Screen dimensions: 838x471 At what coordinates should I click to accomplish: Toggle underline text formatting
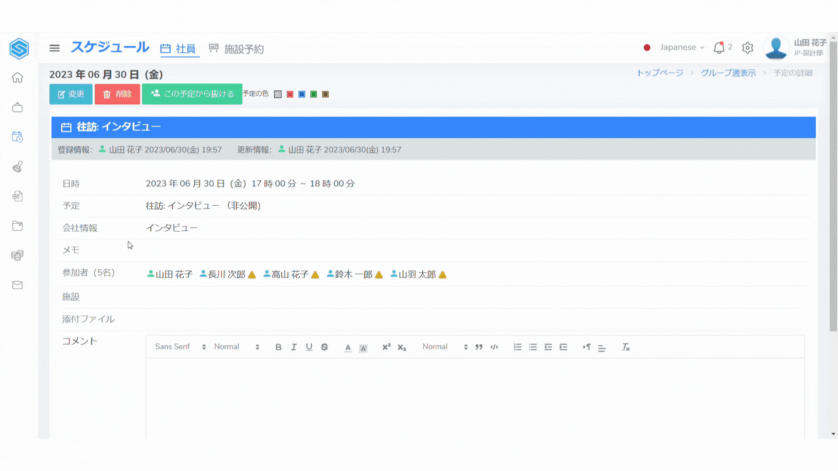[x=309, y=347]
